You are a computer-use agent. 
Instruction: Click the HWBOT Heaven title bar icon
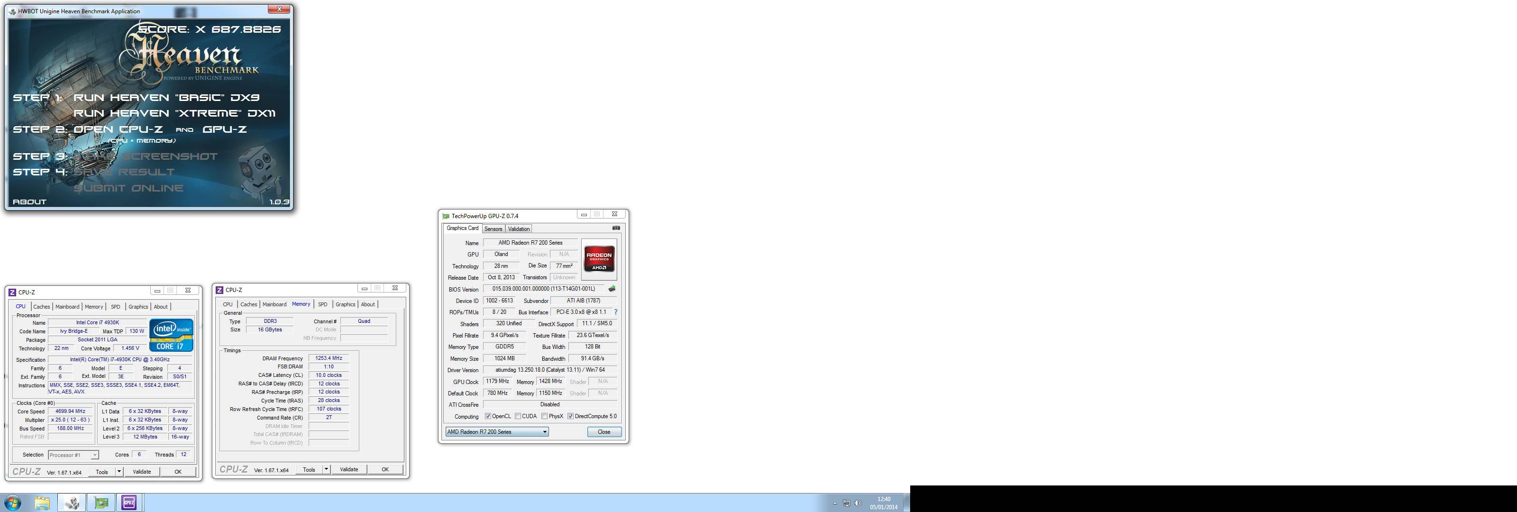coord(12,11)
